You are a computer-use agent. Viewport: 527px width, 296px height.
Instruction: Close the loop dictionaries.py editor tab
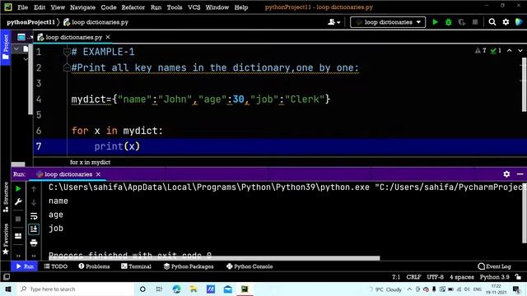(108, 37)
